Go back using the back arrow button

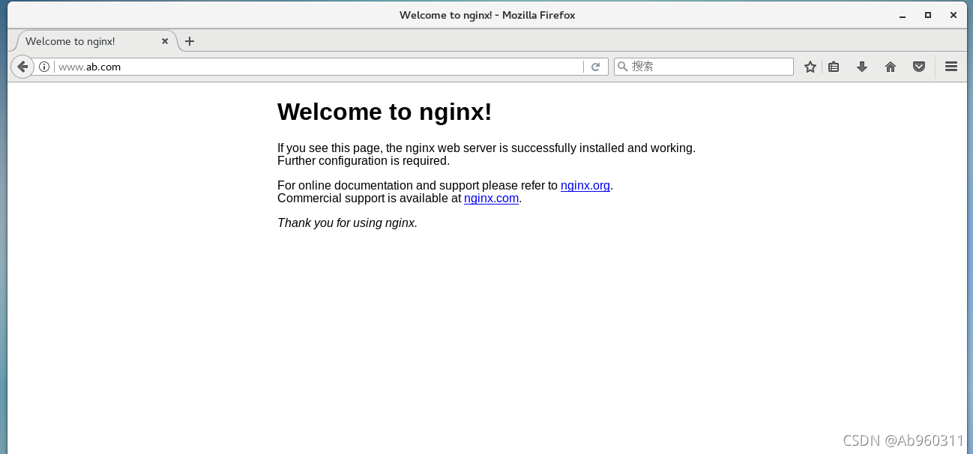point(22,67)
